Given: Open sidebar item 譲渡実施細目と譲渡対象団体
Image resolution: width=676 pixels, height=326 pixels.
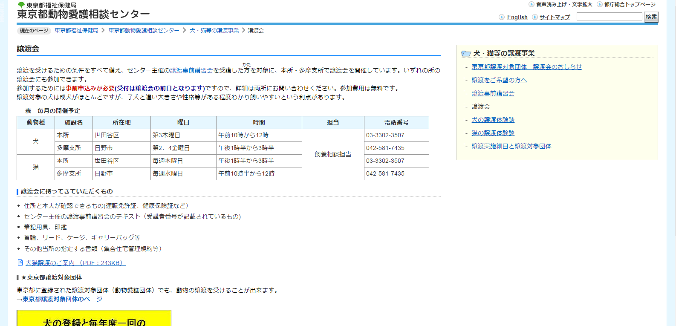Looking at the screenshot, I should click(x=511, y=146).
